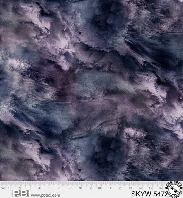Click the 1 inch mark on ruler
Screen dimensions: 183x198
click(9, 188)
